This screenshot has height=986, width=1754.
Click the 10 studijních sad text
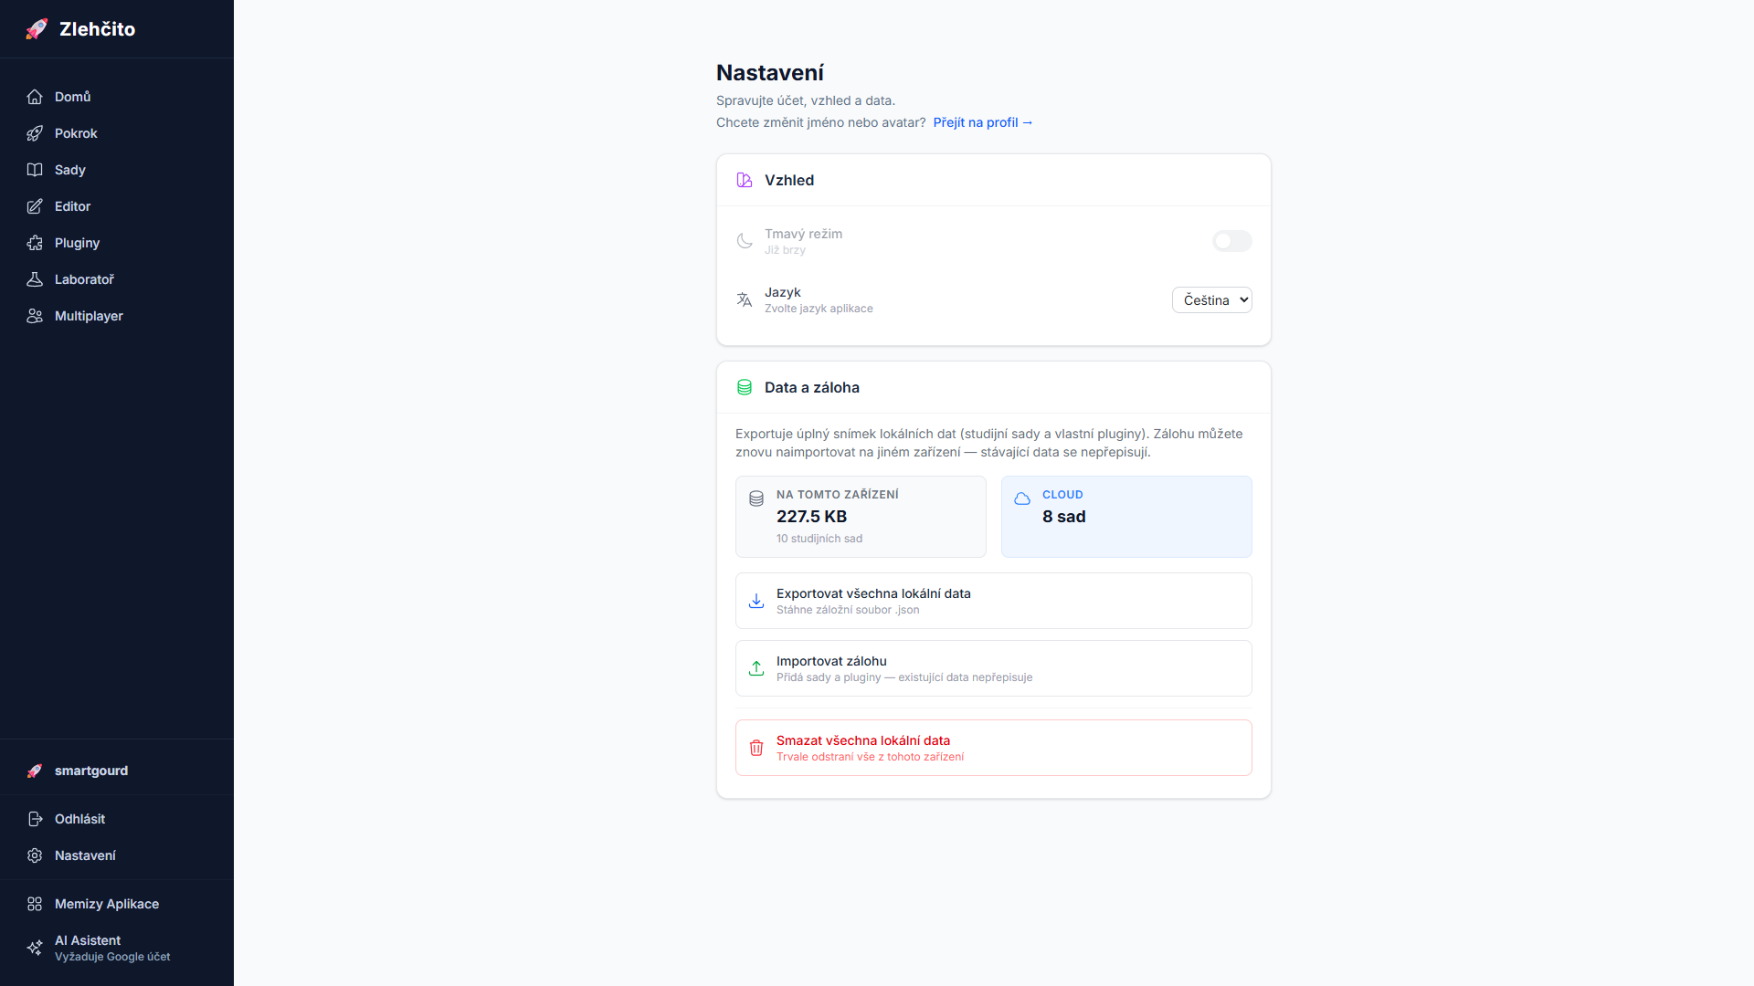819,539
